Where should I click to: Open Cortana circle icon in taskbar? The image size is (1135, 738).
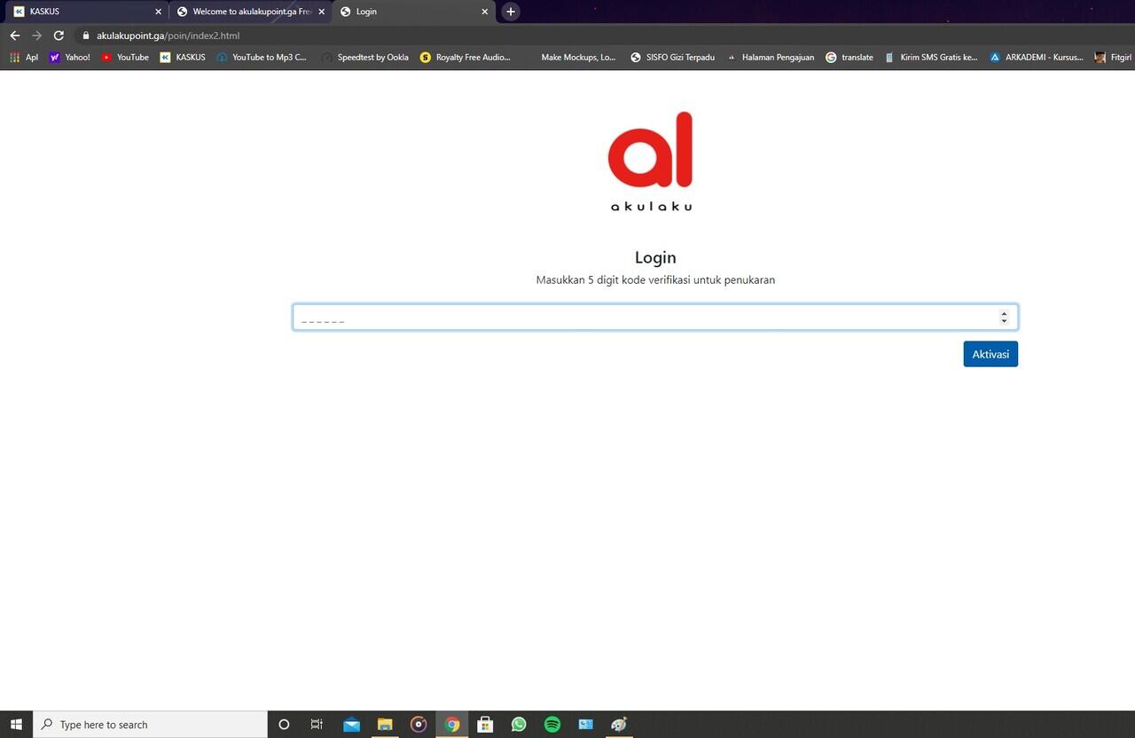point(284,725)
